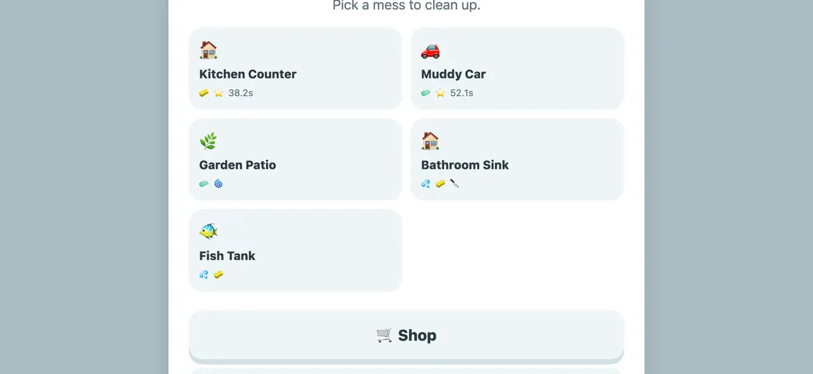Click the house icon on Kitchen Counter
813x374 pixels.
point(209,50)
